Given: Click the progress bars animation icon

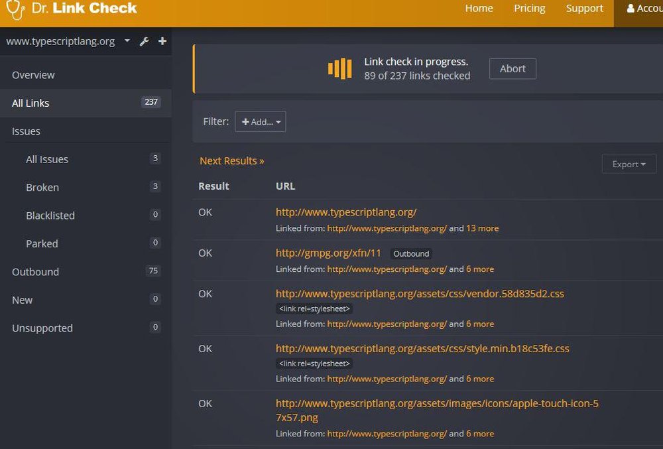Looking at the screenshot, I should tap(340, 68).
